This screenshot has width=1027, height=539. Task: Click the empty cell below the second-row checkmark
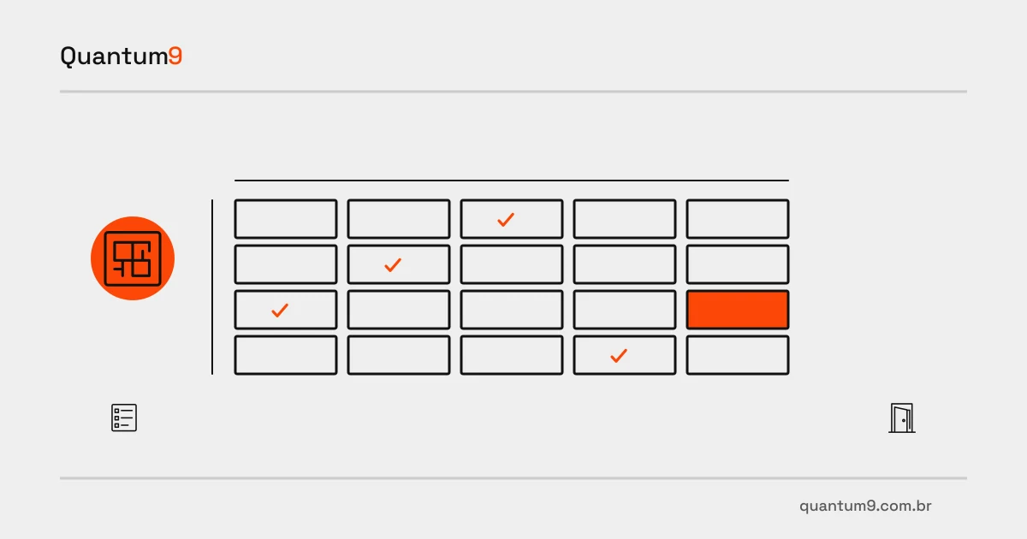click(399, 310)
